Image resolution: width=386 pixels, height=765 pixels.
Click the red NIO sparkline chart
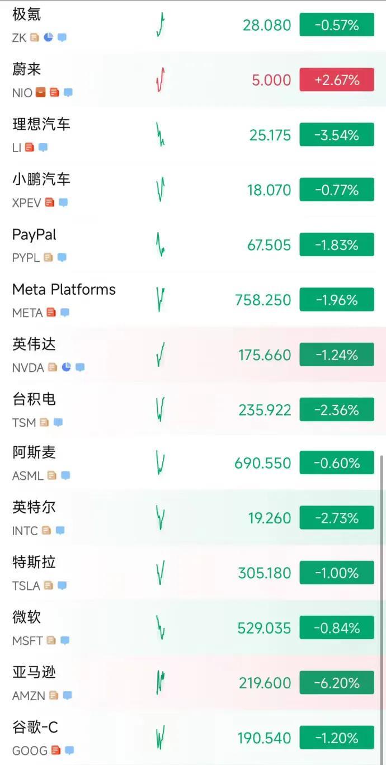tap(161, 80)
